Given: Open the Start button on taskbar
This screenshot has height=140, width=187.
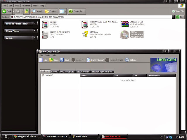Looking at the screenshot, I should coord(6,136).
